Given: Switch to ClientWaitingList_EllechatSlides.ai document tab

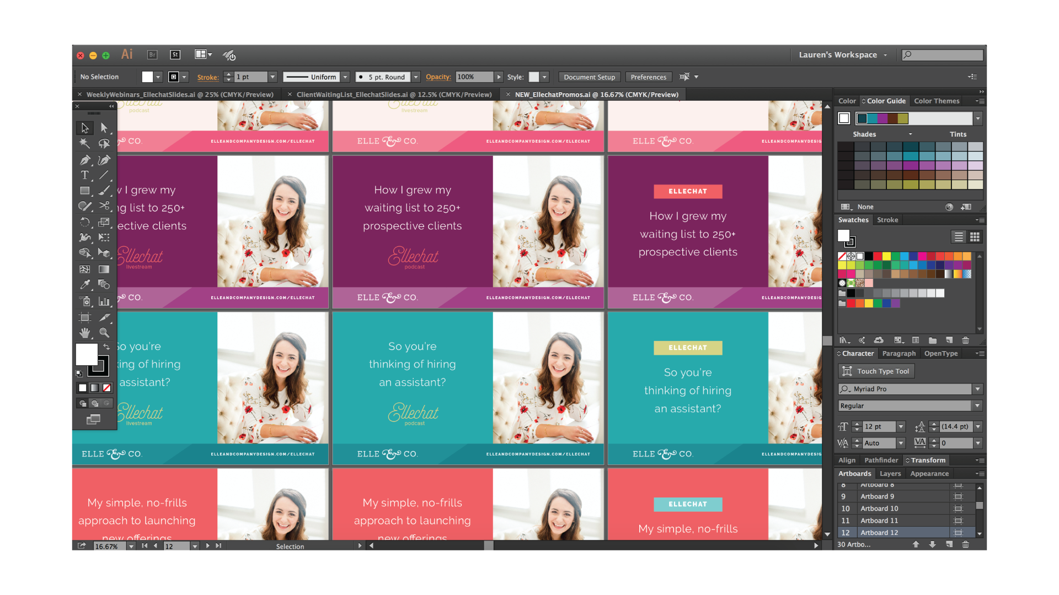Looking at the screenshot, I should click(394, 95).
